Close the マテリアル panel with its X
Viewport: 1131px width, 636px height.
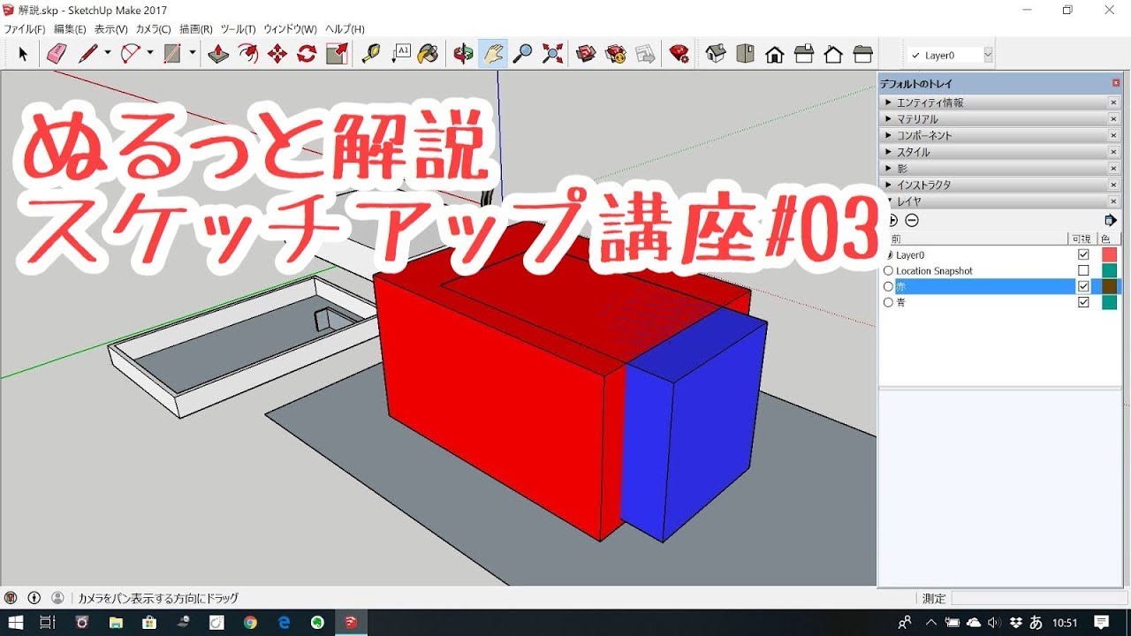(1113, 119)
